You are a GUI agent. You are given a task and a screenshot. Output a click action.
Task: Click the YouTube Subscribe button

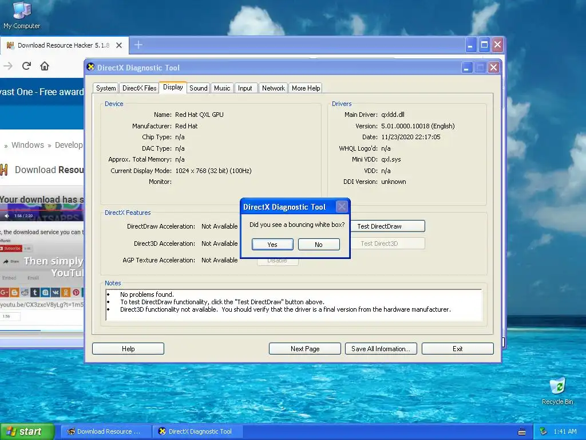tap(11, 249)
